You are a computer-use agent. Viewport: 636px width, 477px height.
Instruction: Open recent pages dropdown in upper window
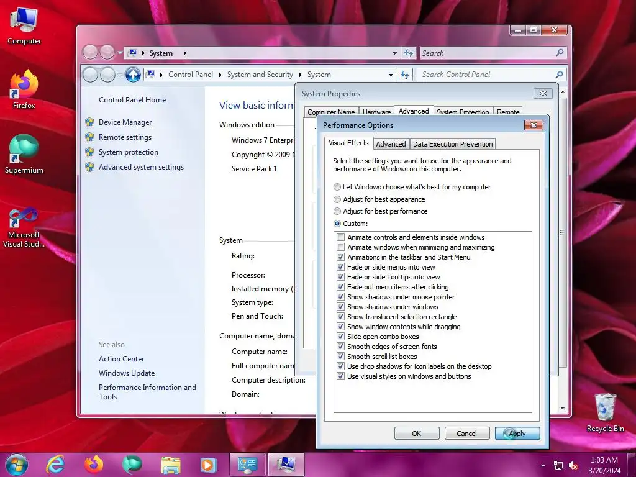[120, 53]
